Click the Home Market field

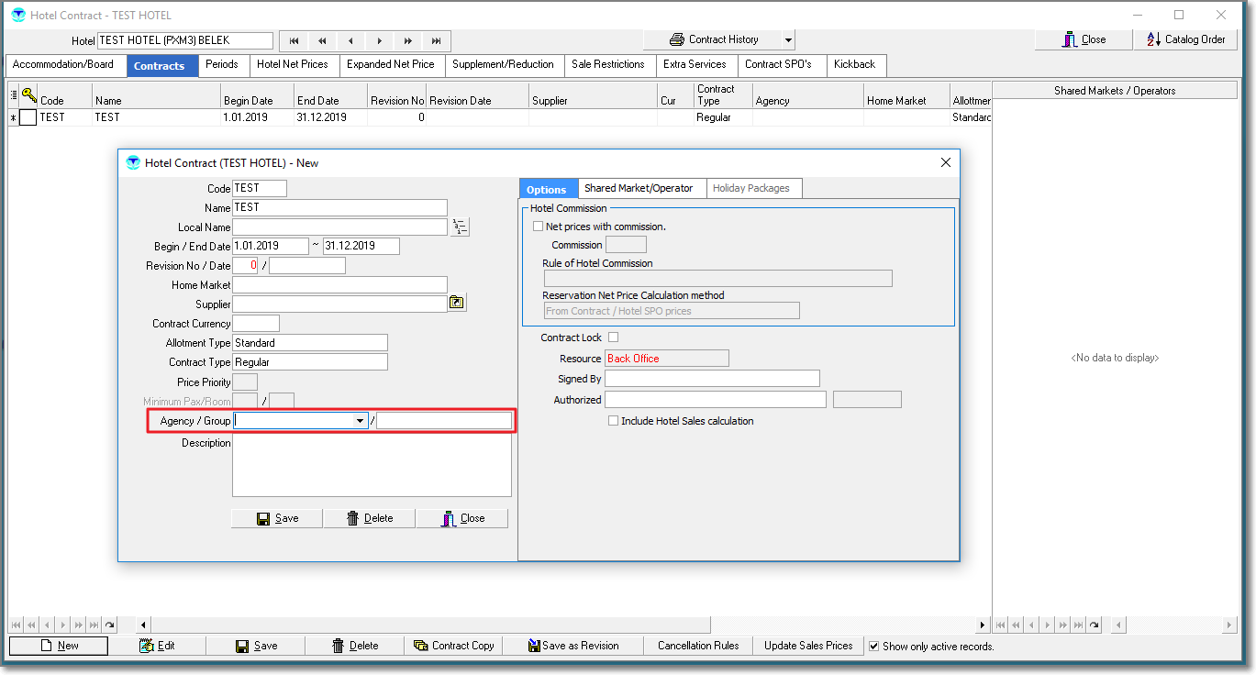[340, 285]
